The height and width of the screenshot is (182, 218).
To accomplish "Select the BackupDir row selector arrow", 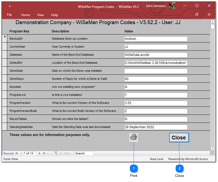I will coord(5,37).
